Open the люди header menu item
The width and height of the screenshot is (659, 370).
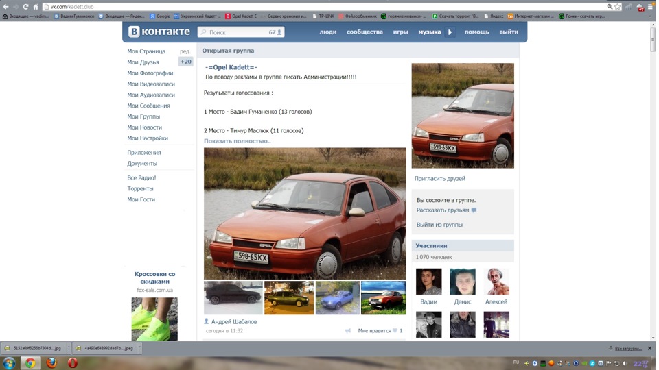328,32
